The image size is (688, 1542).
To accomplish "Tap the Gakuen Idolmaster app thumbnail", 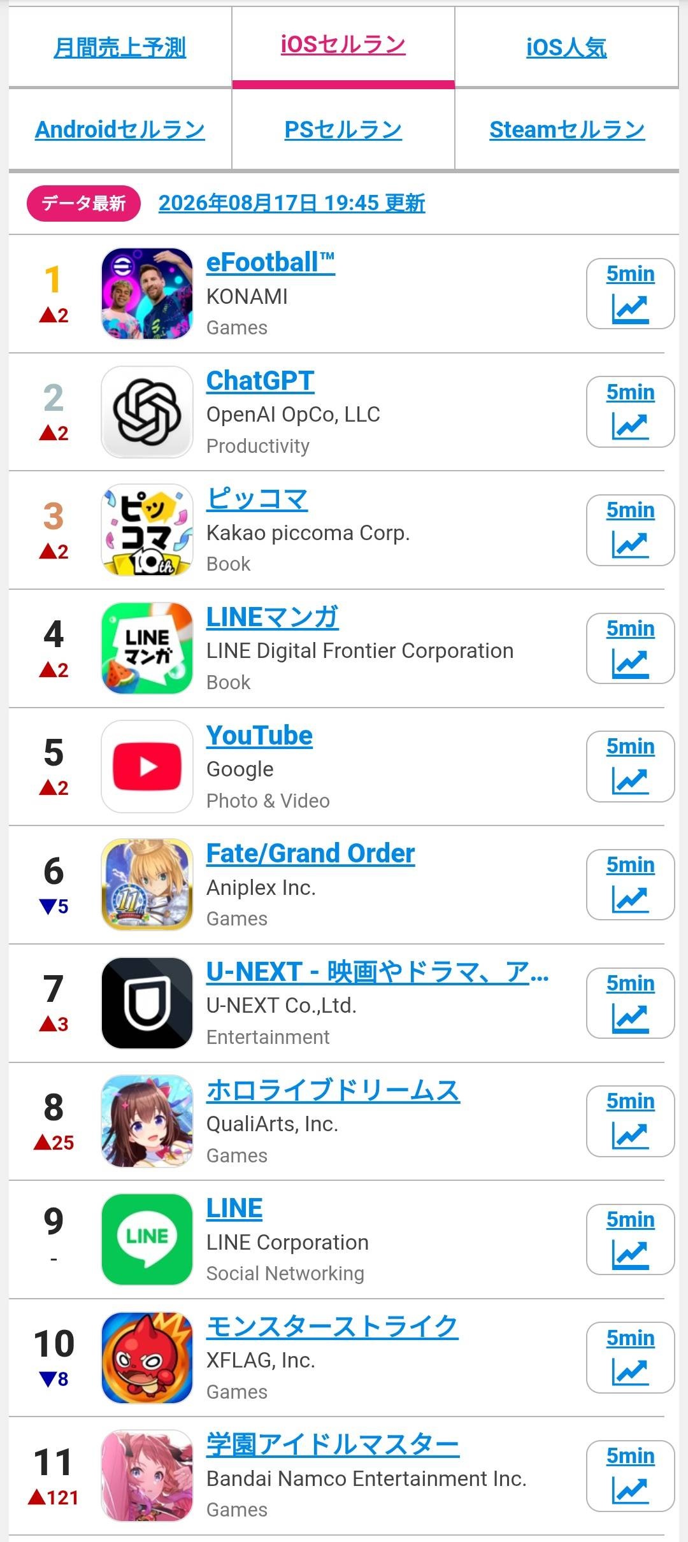I will tap(147, 1476).
